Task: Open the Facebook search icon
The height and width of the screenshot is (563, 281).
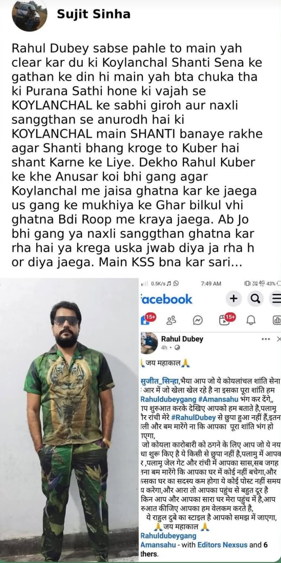Action: point(255,299)
